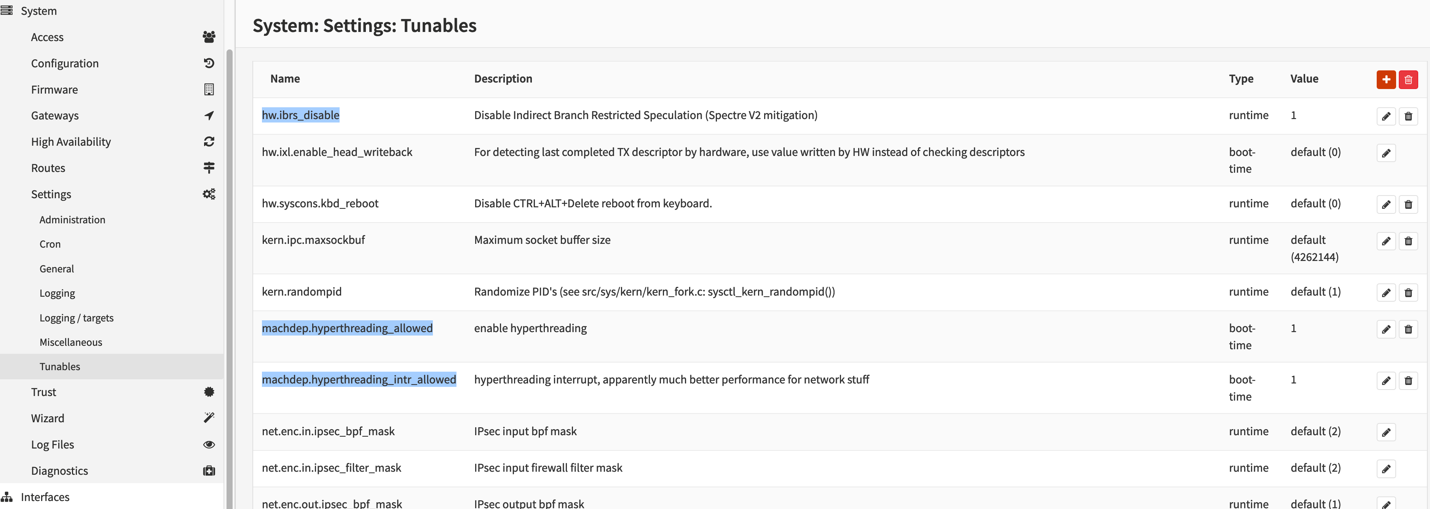Expand the Settings submenu
Image resolution: width=1430 pixels, height=509 pixels.
coord(51,194)
